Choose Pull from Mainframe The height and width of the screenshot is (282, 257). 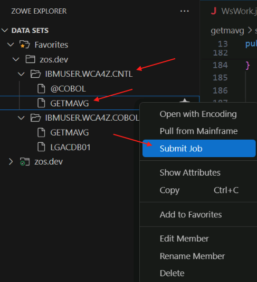click(x=198, y=131)
